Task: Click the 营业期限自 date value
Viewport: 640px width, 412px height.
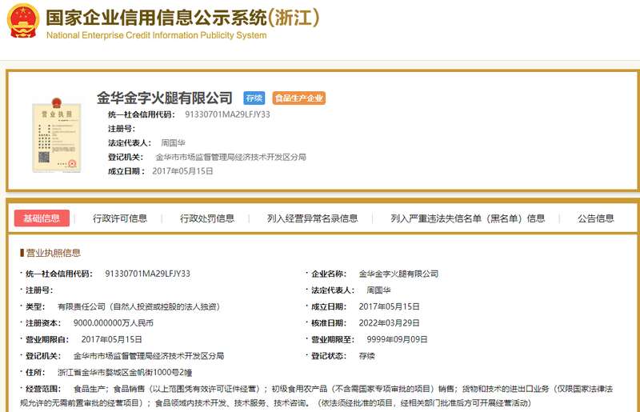Action: [111, 339]
